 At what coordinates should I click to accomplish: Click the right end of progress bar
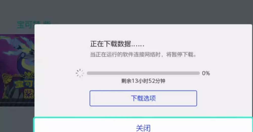(198, 73)
